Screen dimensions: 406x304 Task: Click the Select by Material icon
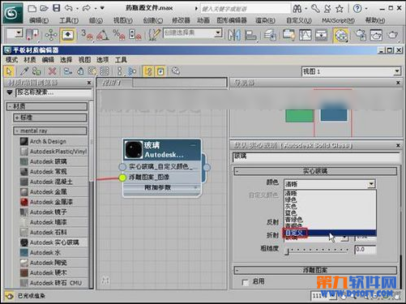(x=176, y=71)
